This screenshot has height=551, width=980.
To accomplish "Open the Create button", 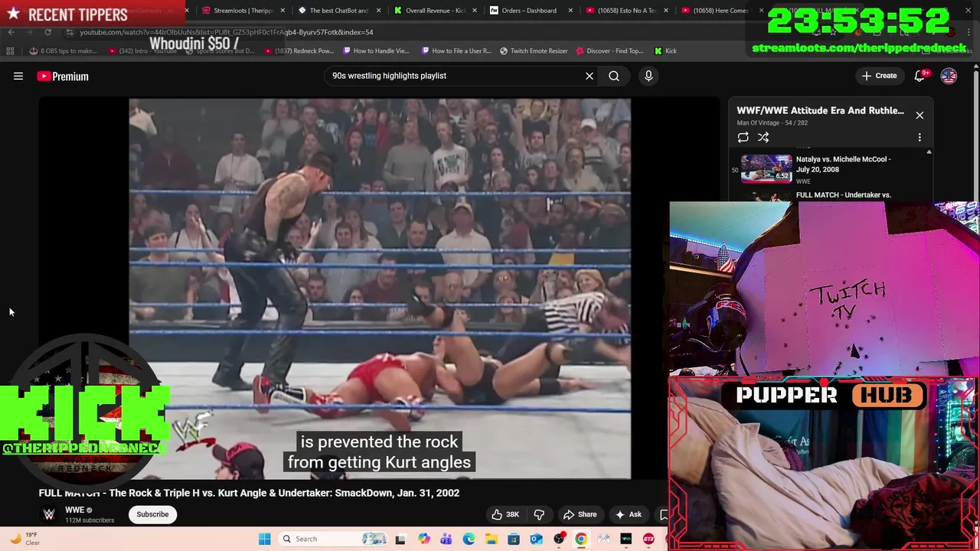I will point(879,76).
